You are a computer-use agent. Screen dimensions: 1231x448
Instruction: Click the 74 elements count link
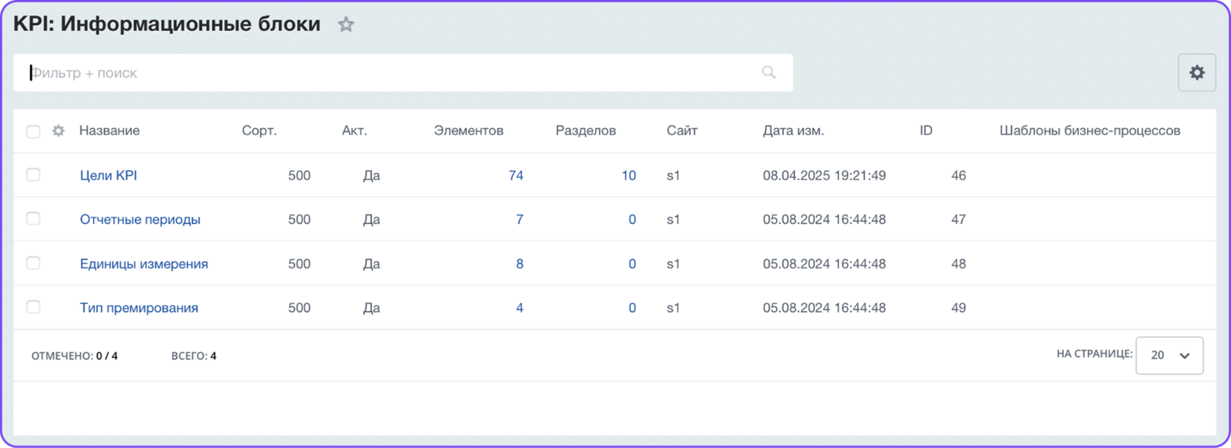tap(516, 176)
